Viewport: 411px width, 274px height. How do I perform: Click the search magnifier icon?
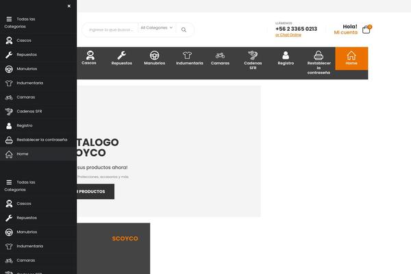[x=184, y=30]
